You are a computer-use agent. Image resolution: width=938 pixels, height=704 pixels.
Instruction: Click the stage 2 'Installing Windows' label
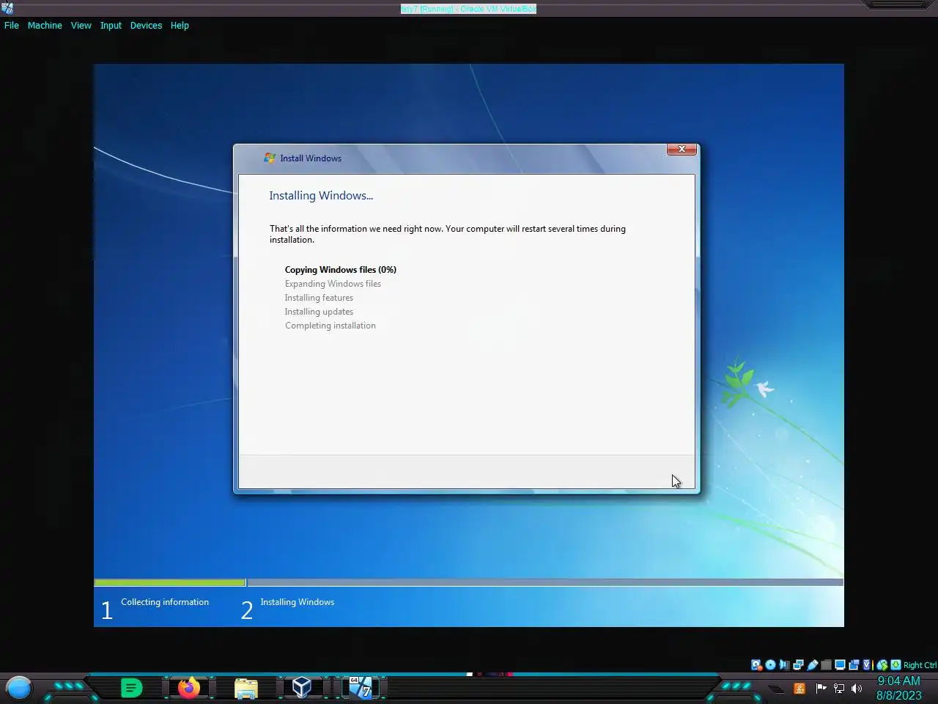point(298,602)
